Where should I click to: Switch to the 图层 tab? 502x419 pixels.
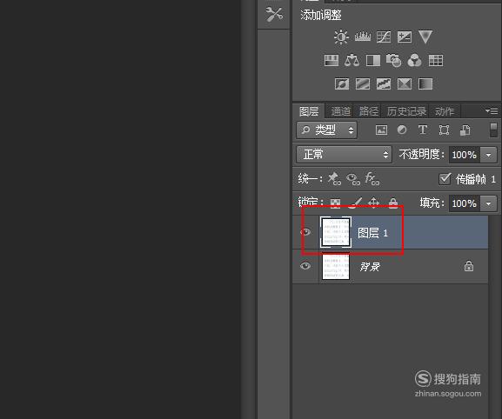pyautogui.click(x=309, y=111)
